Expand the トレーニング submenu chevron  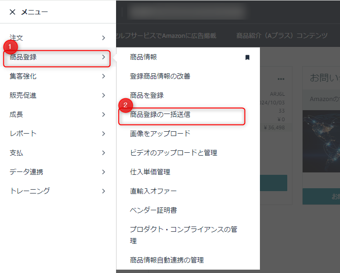tap(104, 191)
